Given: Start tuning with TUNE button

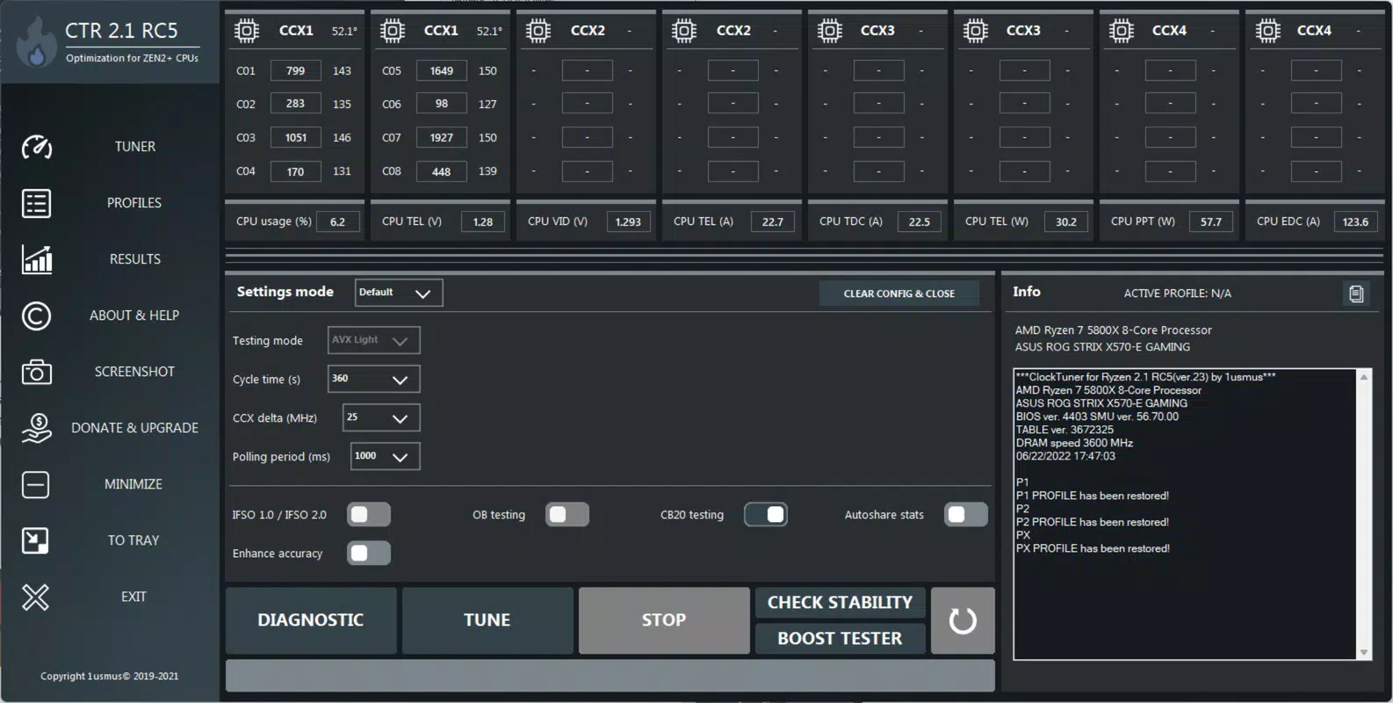Looking at the screenshot, I should tap(487, 620).
